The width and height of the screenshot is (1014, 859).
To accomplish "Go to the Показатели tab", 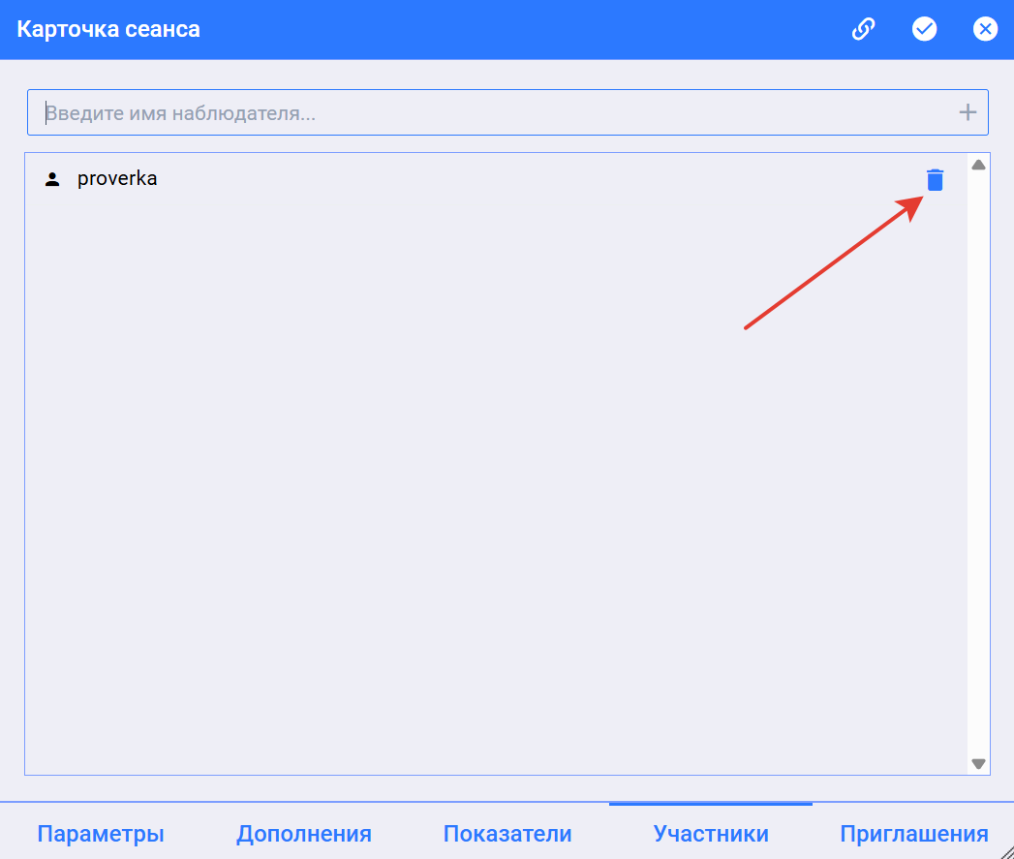I will (507, 834).
